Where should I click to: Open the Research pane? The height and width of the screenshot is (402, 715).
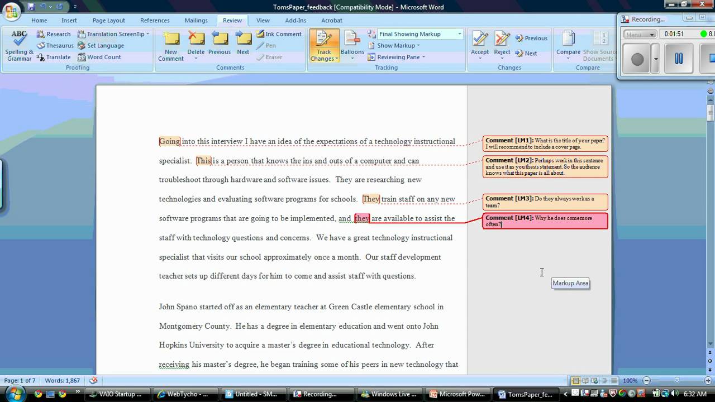click(x=54, y=34)
